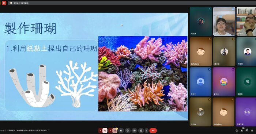
Task: Click the slide title 製作珊瑚
Action: (x=30, y=28)
